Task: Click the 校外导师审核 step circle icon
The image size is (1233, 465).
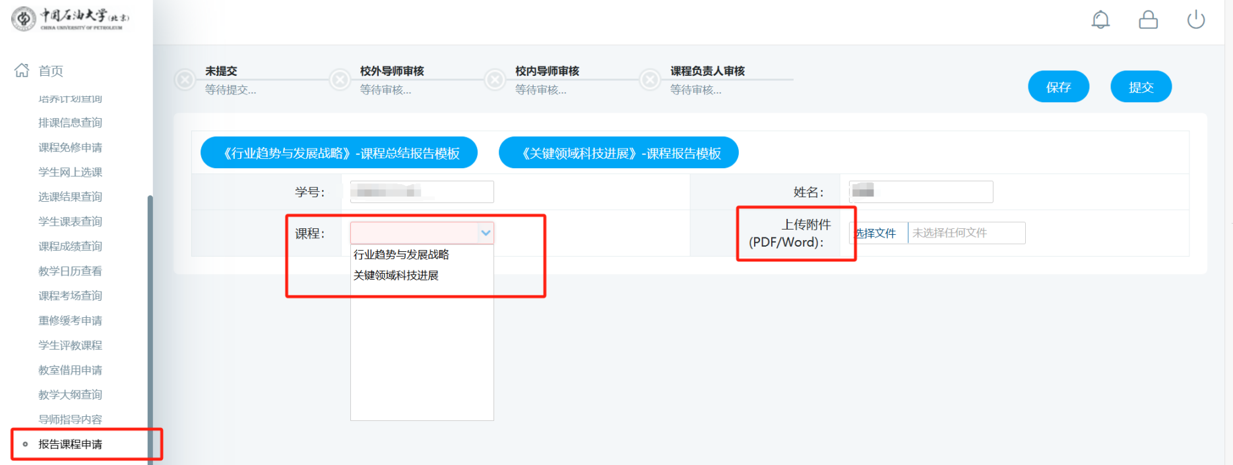Action: coord(340,80)
